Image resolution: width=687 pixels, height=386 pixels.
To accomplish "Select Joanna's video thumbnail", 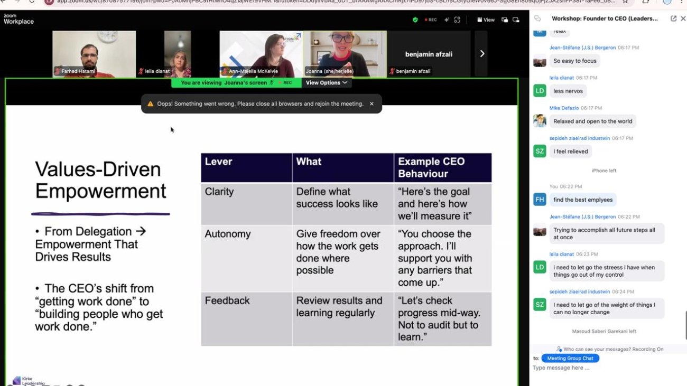I will [348, 53].
